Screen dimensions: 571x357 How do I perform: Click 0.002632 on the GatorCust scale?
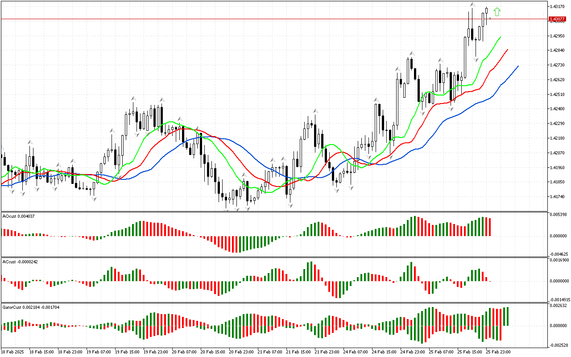[x=559, y=306]
